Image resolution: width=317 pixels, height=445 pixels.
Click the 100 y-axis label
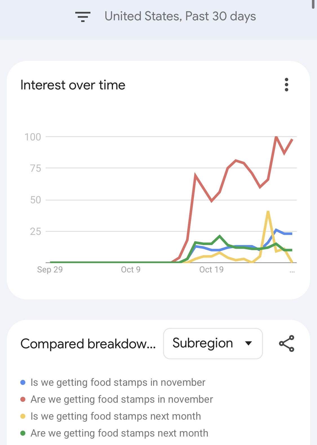33,137
